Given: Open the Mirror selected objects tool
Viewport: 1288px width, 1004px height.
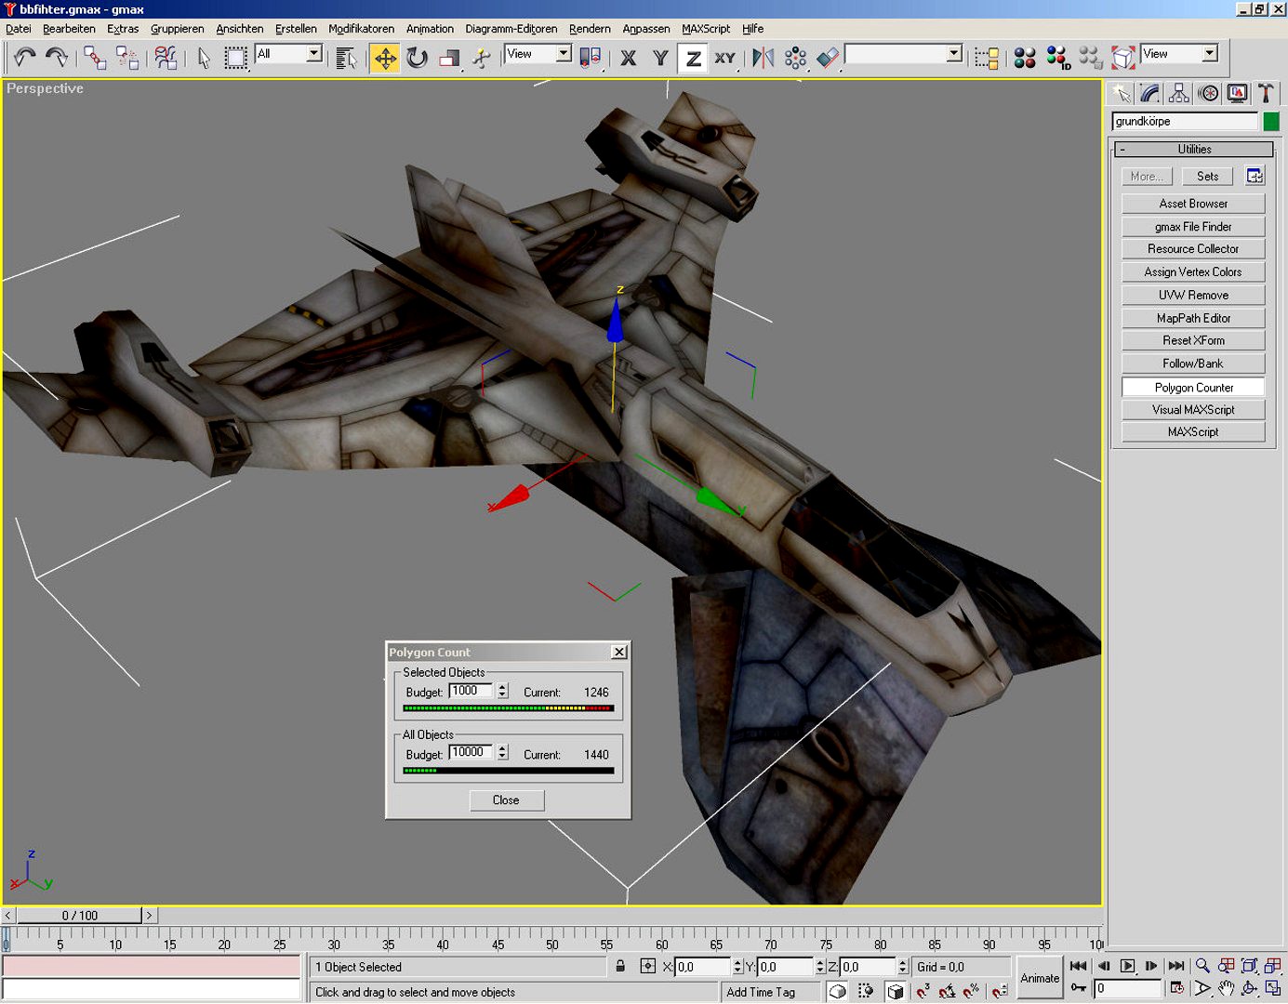Looking at the screenshot, I should pyautogui.click(x=763, y=59).
